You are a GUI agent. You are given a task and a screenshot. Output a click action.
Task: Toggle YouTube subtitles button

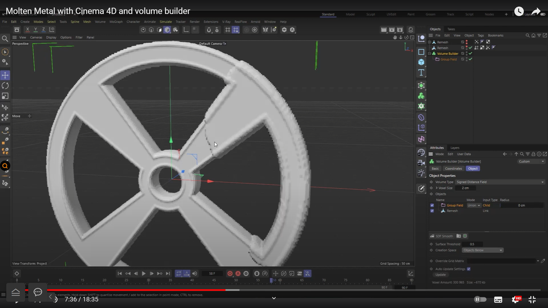[x=498, y=300]
